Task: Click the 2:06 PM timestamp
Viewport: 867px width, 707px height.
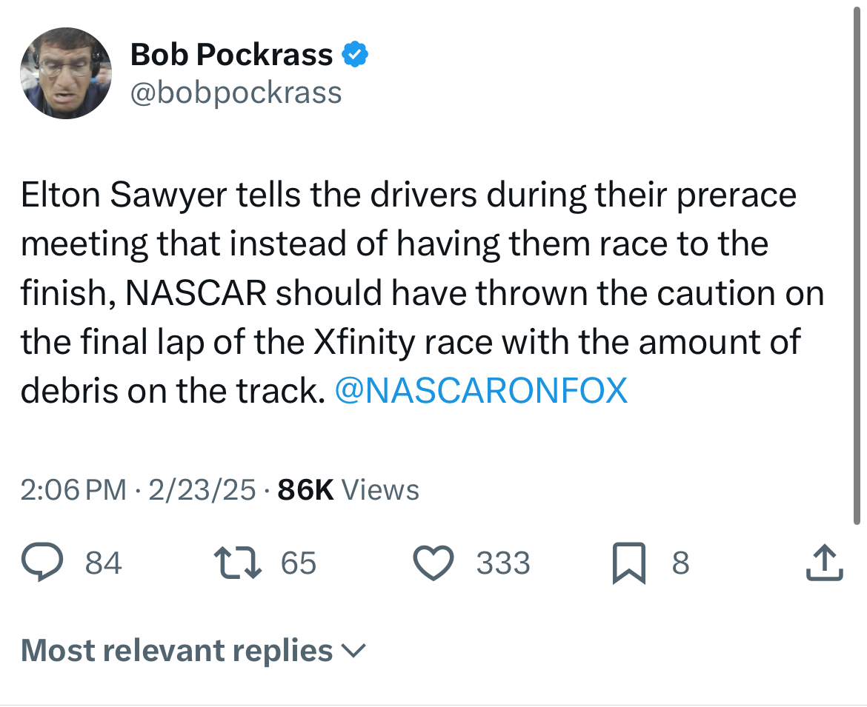Action: coord(73,490)
